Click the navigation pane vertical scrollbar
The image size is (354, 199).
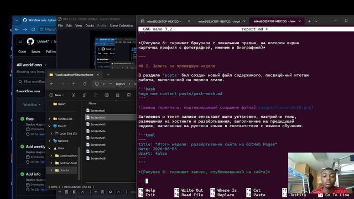point(79,164)
